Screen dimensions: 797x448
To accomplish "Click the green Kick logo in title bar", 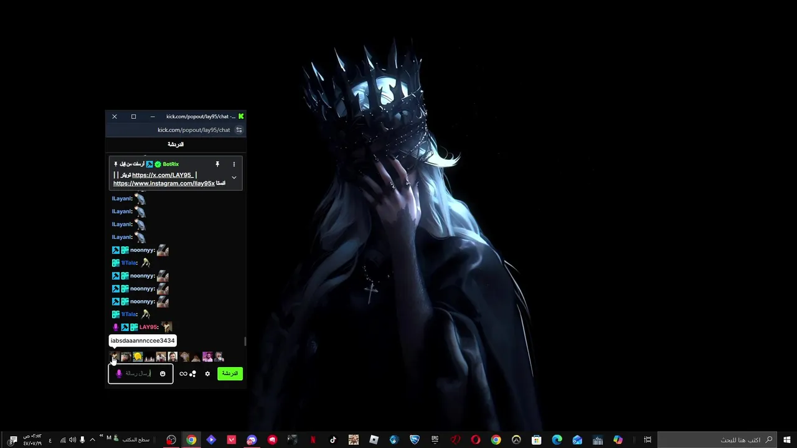I will pyautogui.click(x=241, y=116).
